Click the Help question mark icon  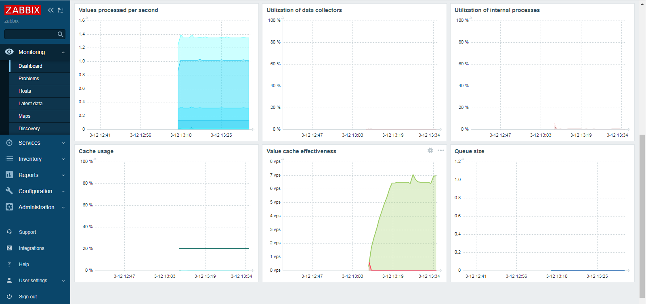click(x=9, y=264)
